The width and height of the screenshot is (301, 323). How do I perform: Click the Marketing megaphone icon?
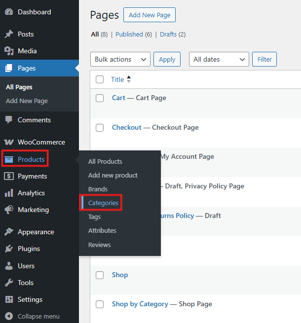[9, 210]
